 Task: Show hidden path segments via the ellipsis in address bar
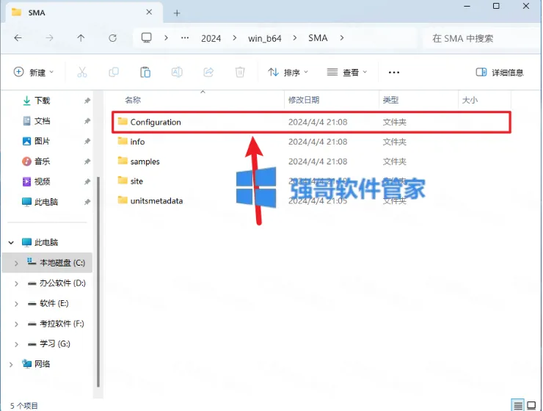click(185, 37)
